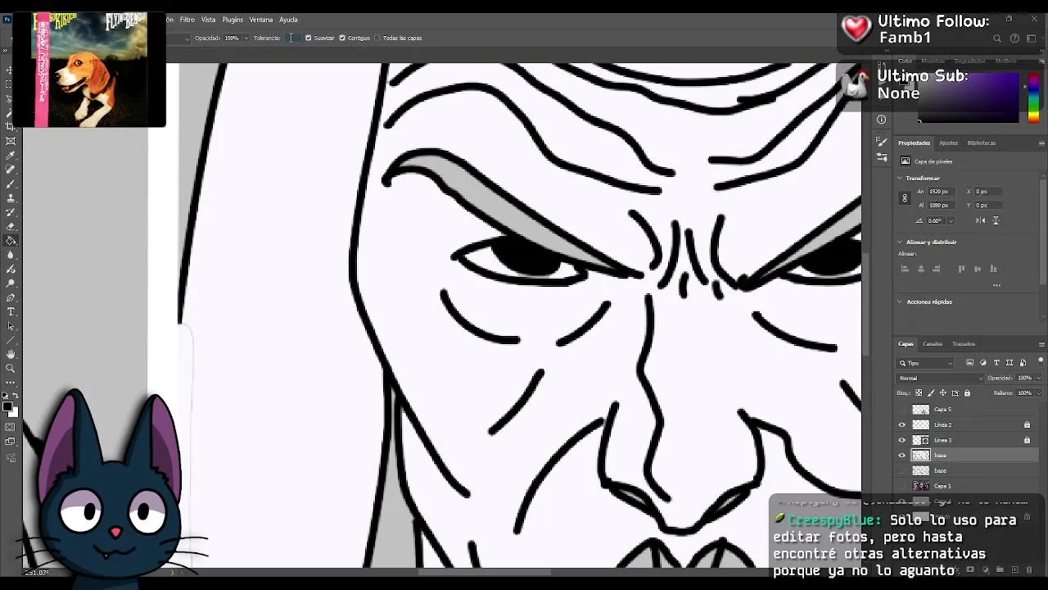Click the hue slider in Color panel
This screenshot has height=590, width=1048.
[1033, 98]
